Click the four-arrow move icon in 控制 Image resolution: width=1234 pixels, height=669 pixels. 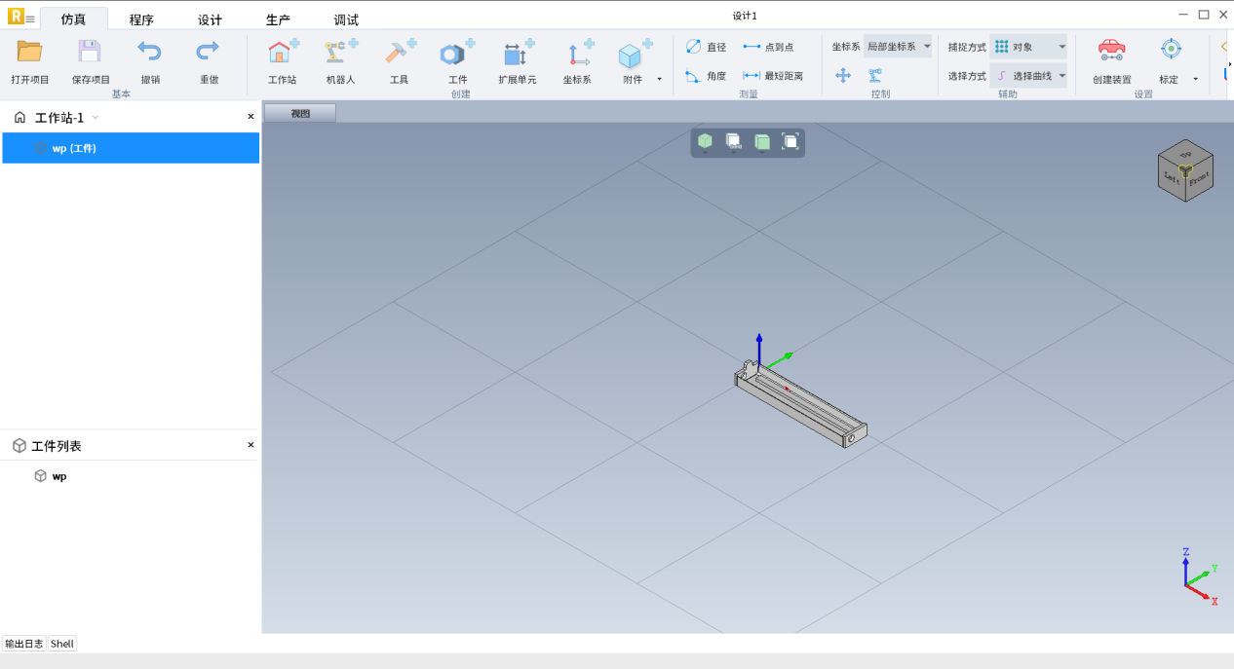(843, 76)
